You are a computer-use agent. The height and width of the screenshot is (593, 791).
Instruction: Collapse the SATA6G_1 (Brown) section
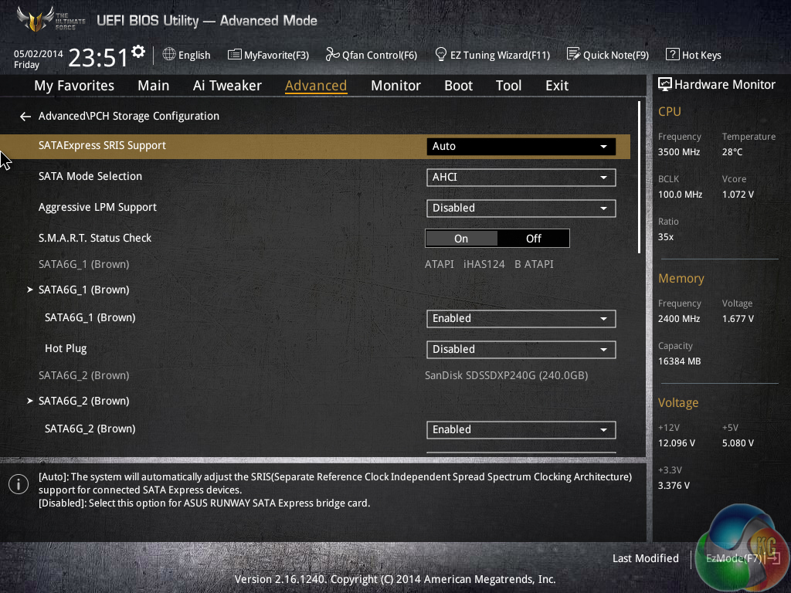(31, 290)
